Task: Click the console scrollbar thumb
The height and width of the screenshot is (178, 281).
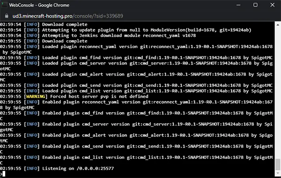Action: coord(278,164)
